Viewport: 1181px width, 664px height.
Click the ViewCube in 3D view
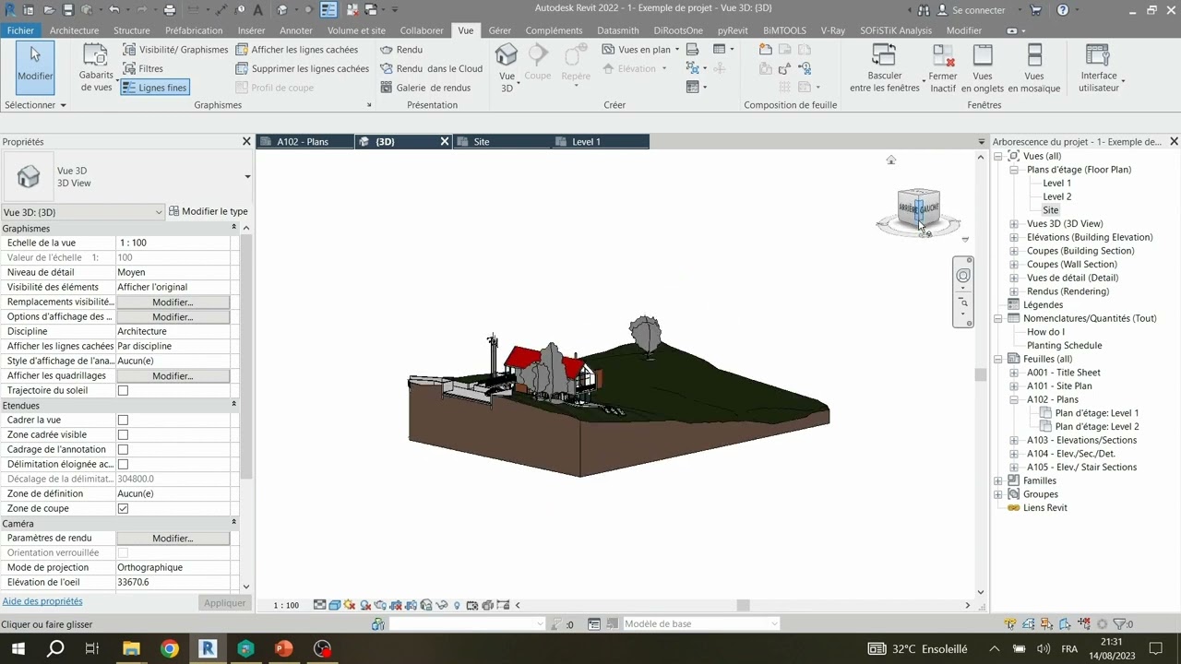click(918, 209)
